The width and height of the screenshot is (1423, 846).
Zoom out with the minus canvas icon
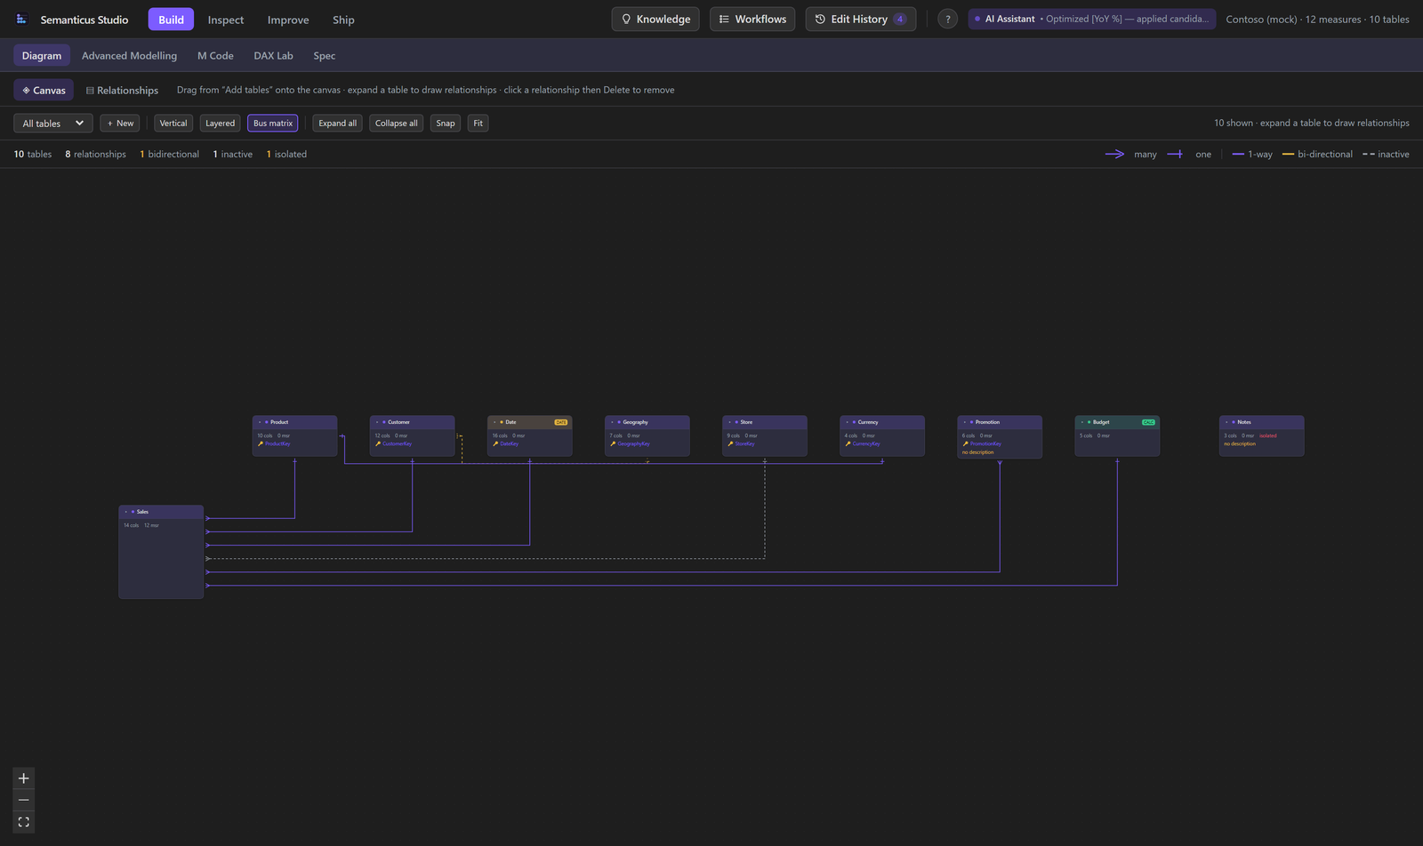pyautogui.click(x=24, y=800)
